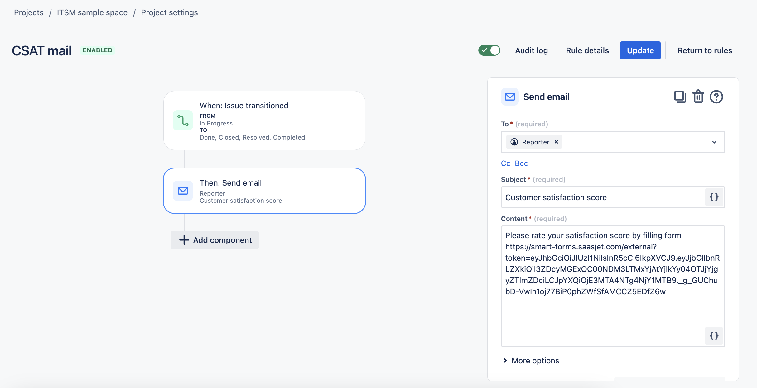Click the Update button
This screenshot has height=388, width=757.
tap(640, 50)
